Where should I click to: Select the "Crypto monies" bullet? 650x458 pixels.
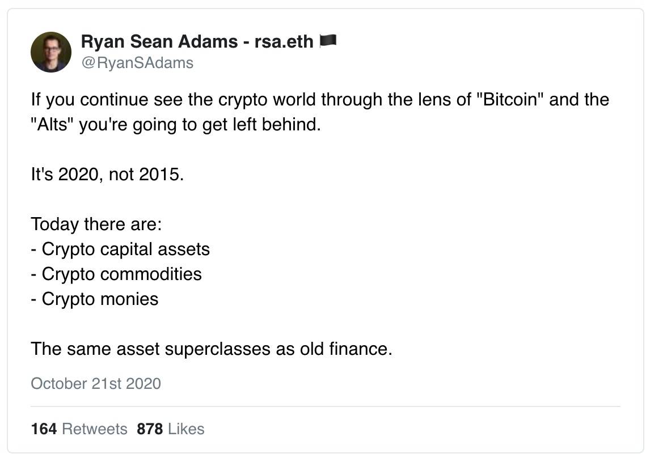100,299
